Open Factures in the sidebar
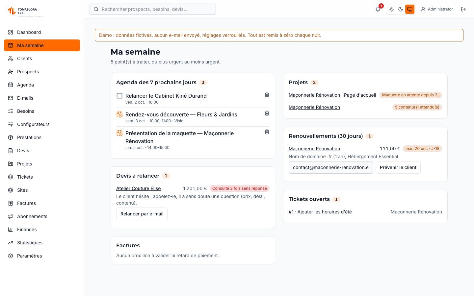The image size is (474, 296). tap(42, 203)
